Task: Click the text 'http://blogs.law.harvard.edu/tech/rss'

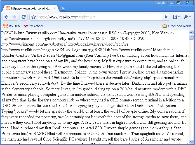Action: click(x=98, y=44)
